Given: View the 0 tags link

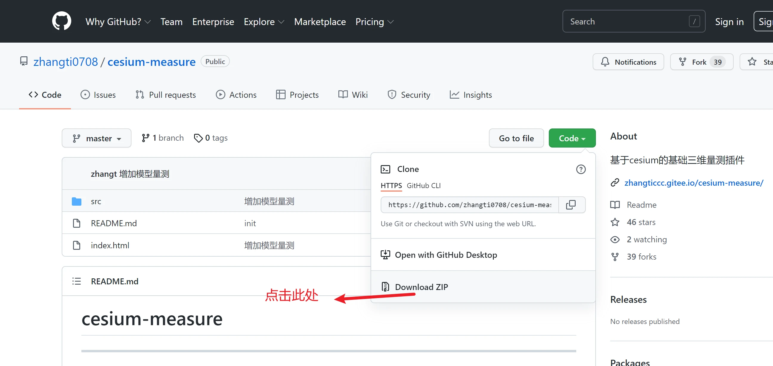Looking at the screenshot, I should click(x=211, y=138).
